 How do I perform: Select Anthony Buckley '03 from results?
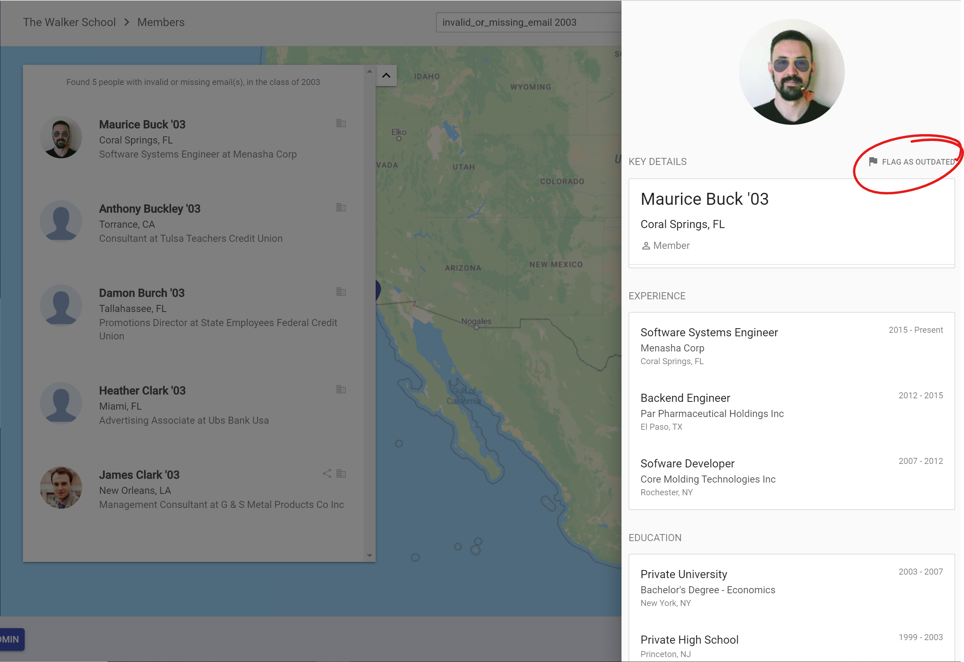click(150, 209)
